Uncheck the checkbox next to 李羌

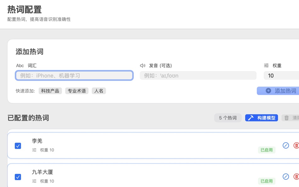[18, 145]
